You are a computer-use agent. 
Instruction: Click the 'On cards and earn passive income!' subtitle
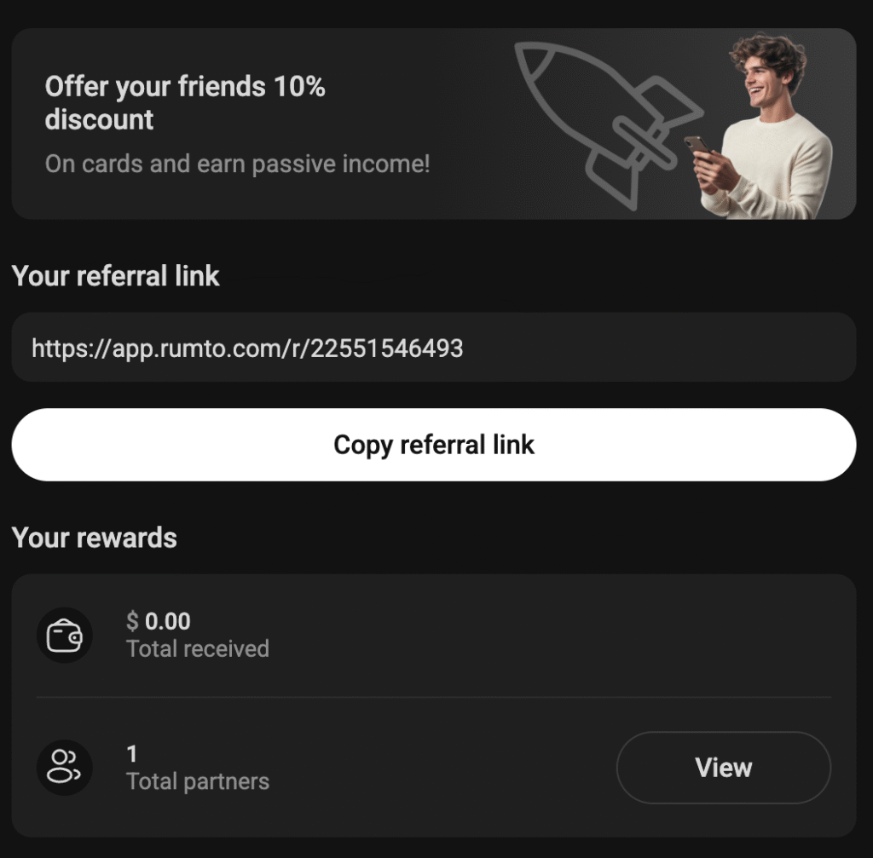[238, 164]
